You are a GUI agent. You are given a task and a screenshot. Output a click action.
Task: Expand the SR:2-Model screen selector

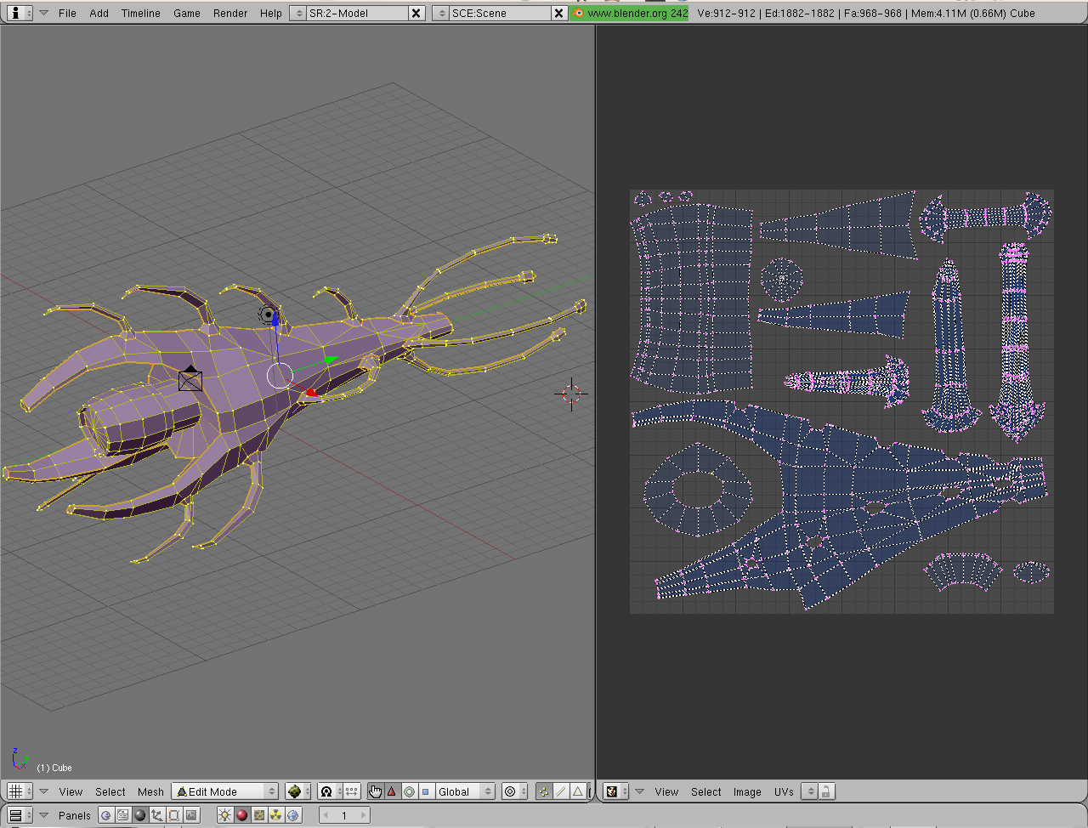(298, 13)
